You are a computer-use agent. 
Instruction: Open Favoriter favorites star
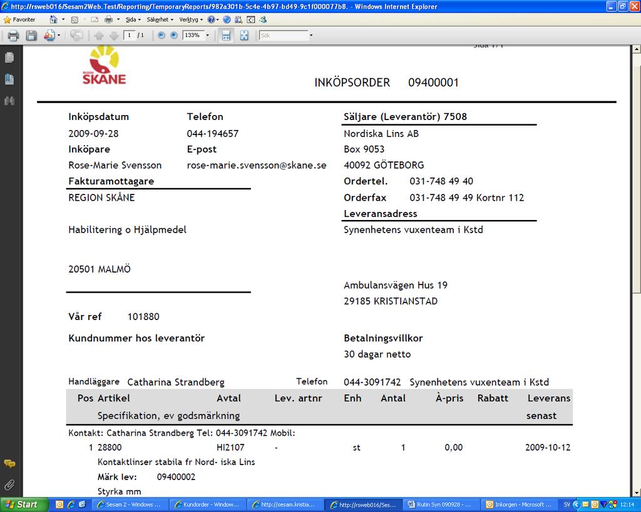pos(19,19)
